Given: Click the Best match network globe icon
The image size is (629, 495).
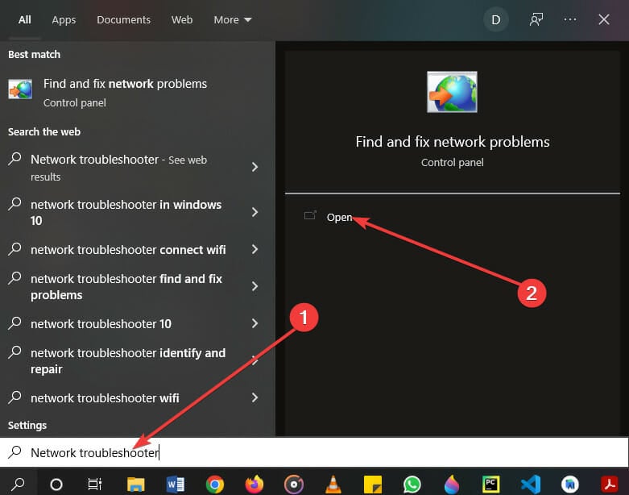Looking at the screenshot, I should point(20,89).
